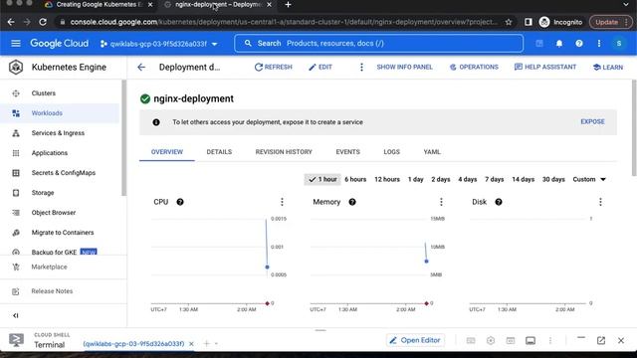This screenshot has height=358, width=637.
Task: Switch to the DETAILS tab
Action: coord(219,152)
